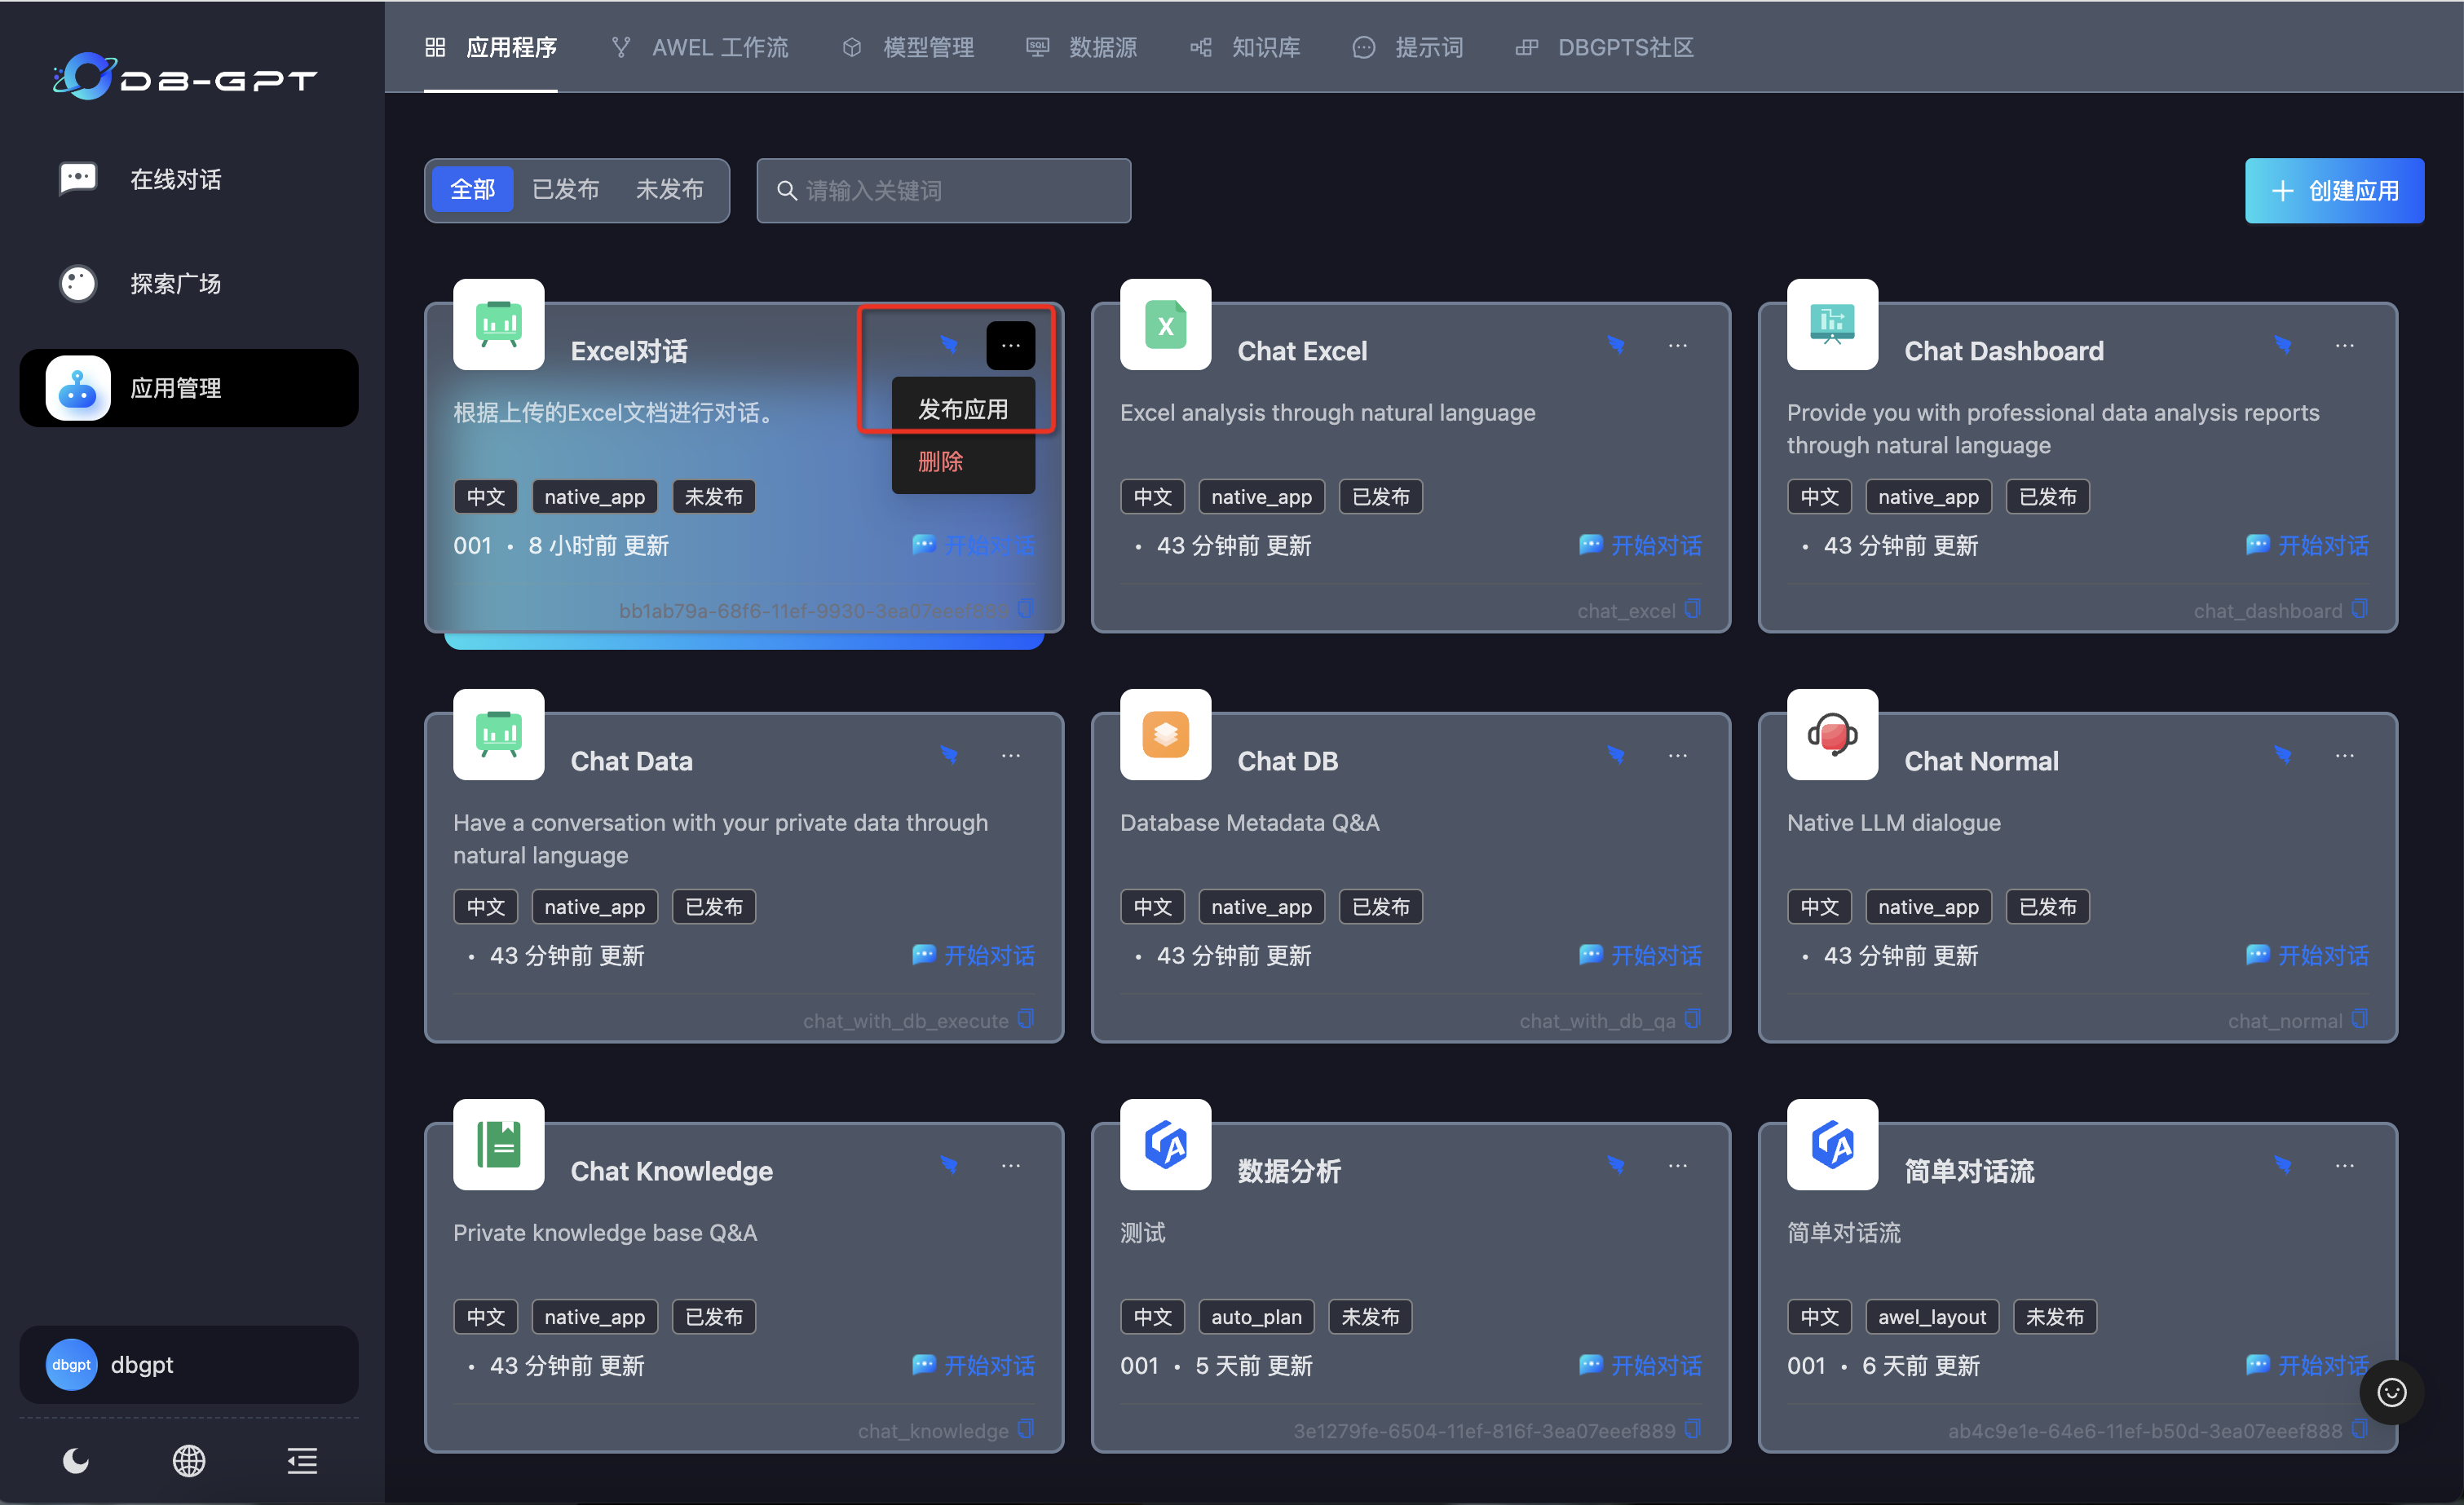Open Chat Knowledge app icon thumbnail
Screen dimensions: 2464x1505
498,1145
